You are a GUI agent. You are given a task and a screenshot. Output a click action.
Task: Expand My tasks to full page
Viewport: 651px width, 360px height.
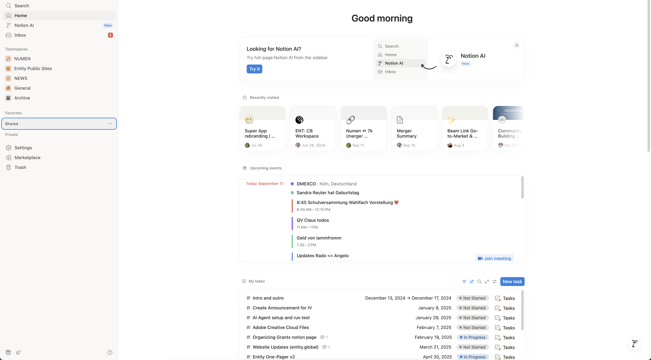(487, 281)
